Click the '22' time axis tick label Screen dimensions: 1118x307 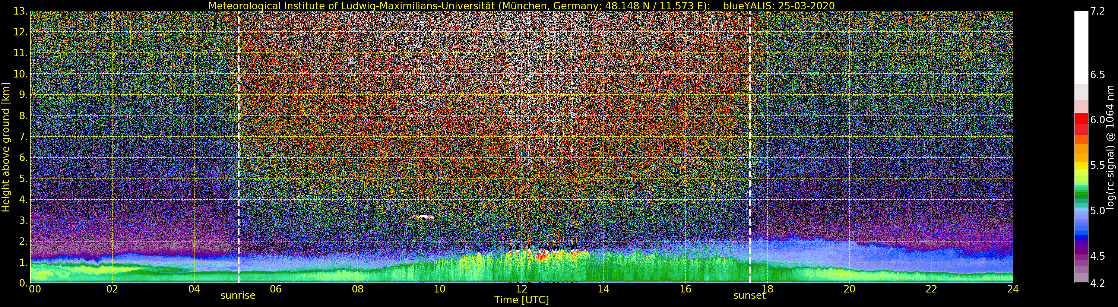click(931, 289)
